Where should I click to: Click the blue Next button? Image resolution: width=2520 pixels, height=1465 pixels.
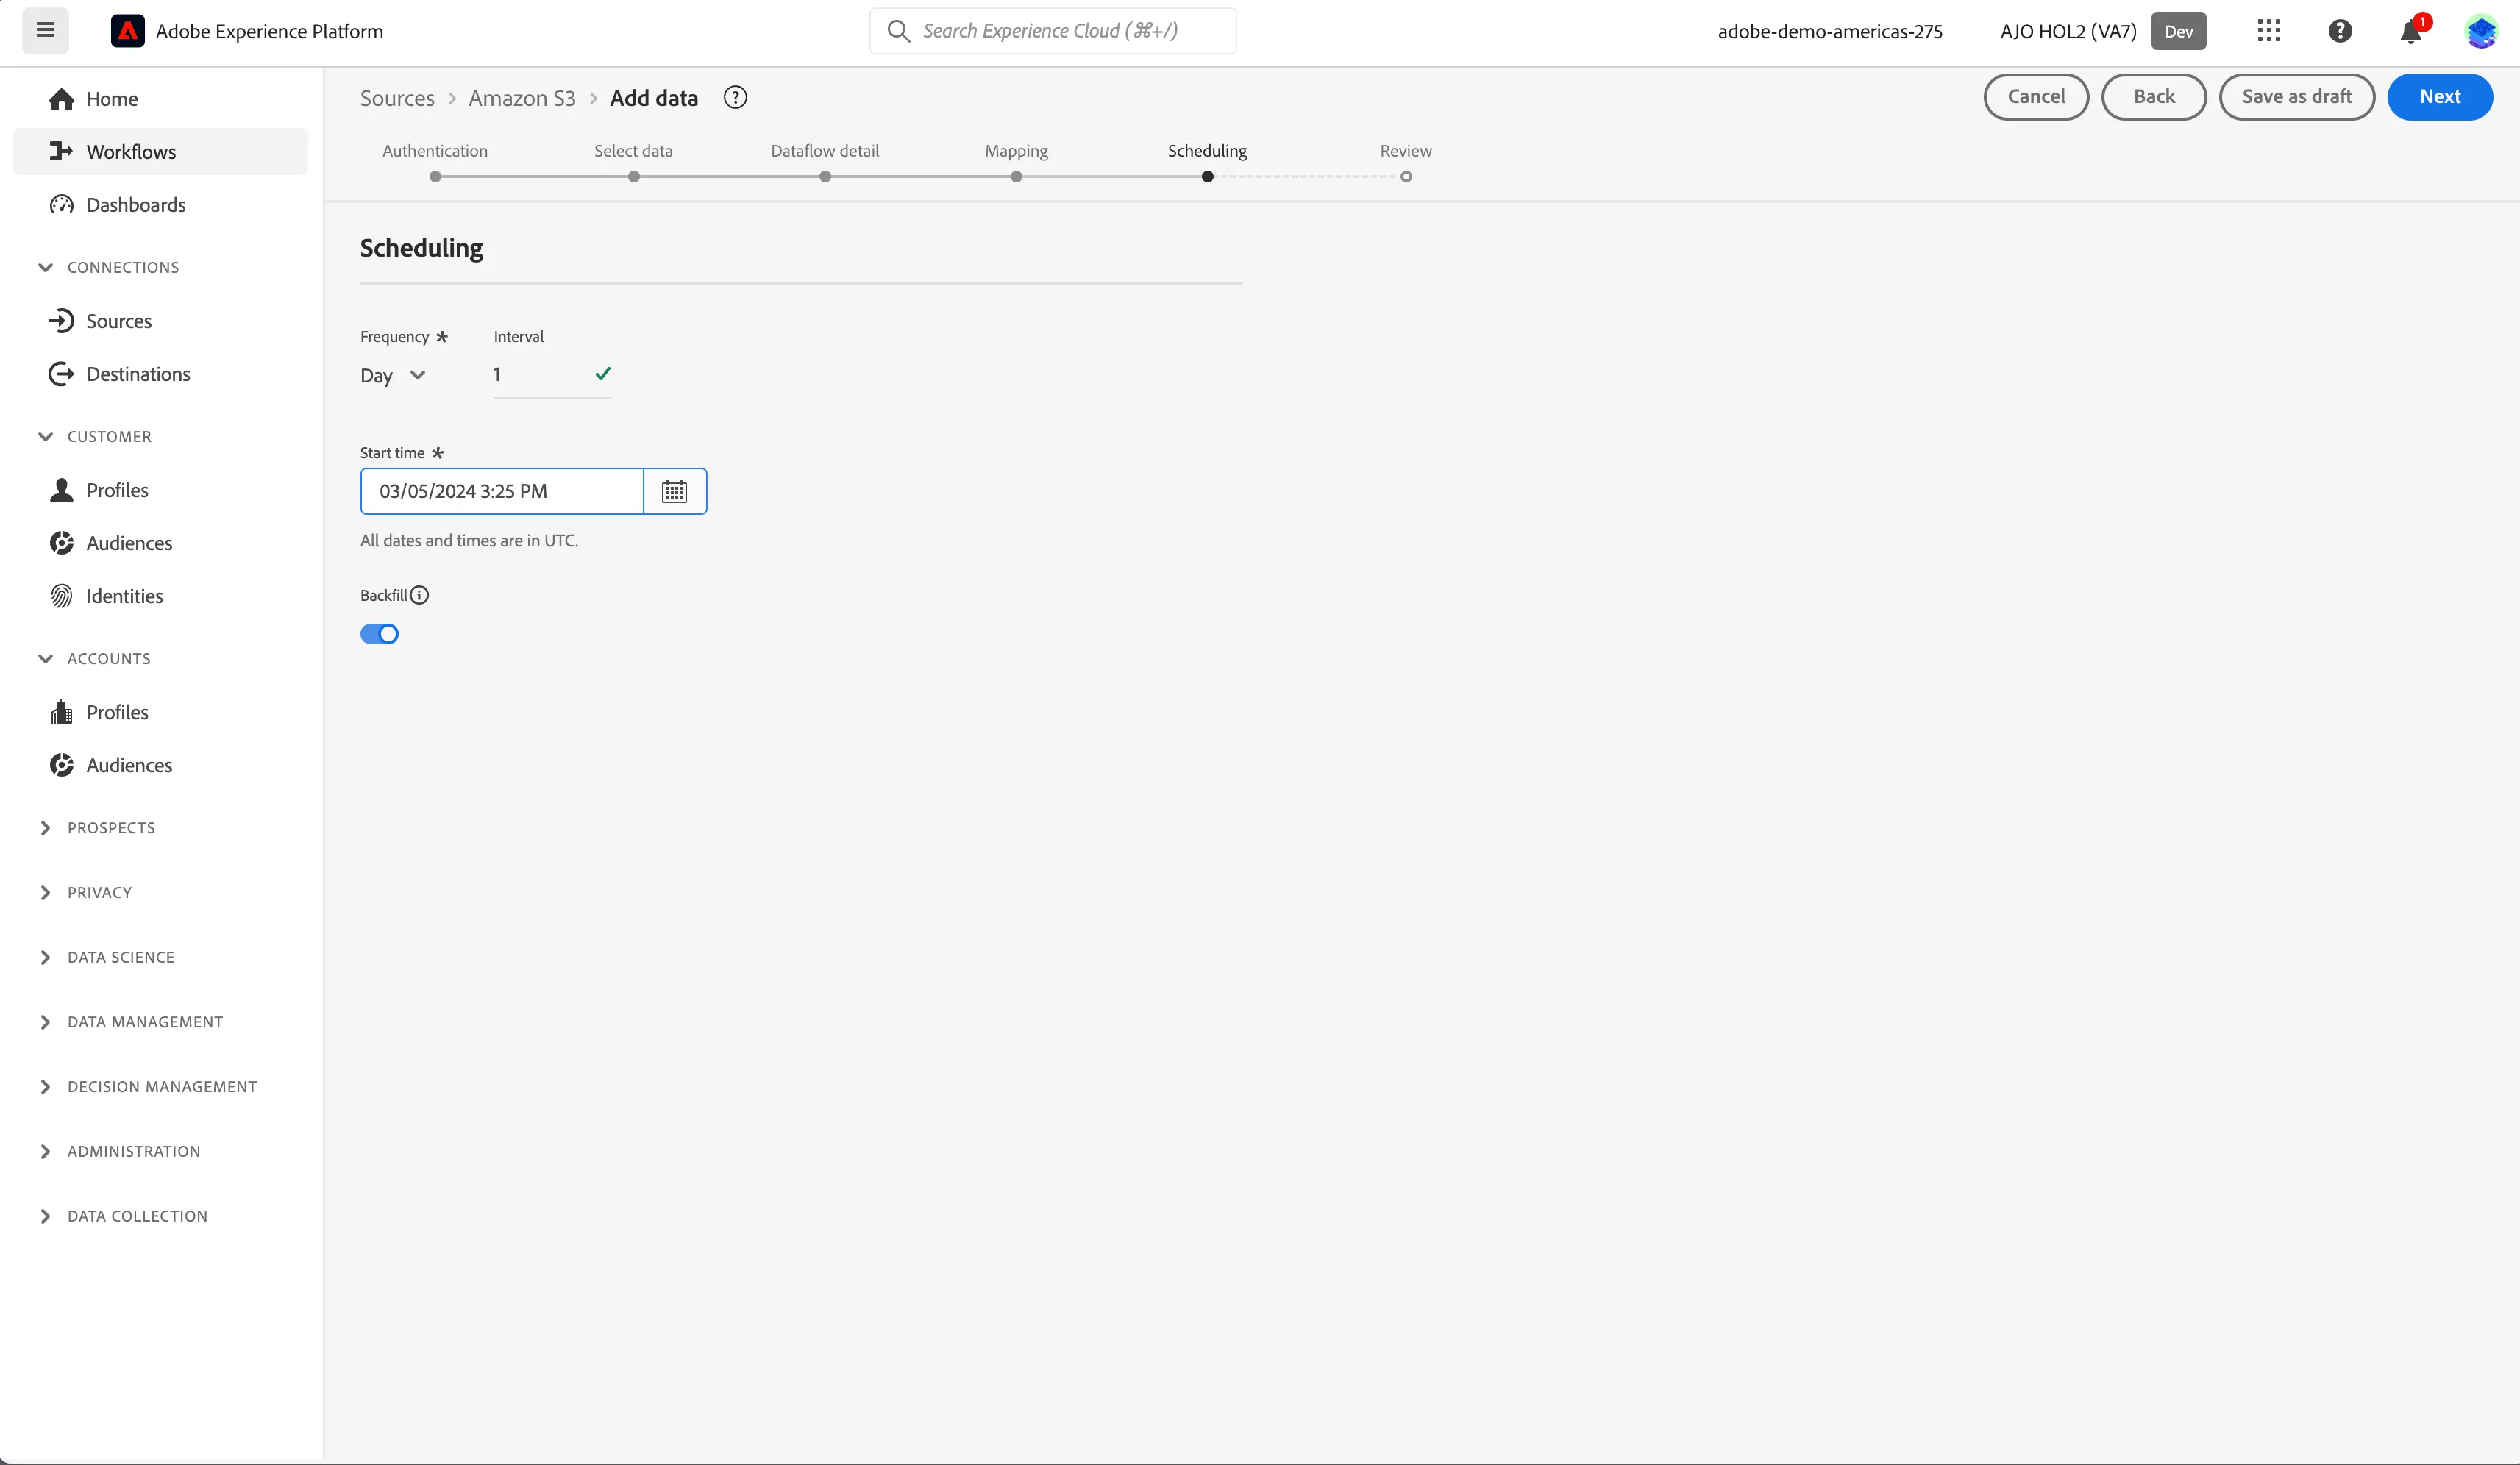point(2439,97)
